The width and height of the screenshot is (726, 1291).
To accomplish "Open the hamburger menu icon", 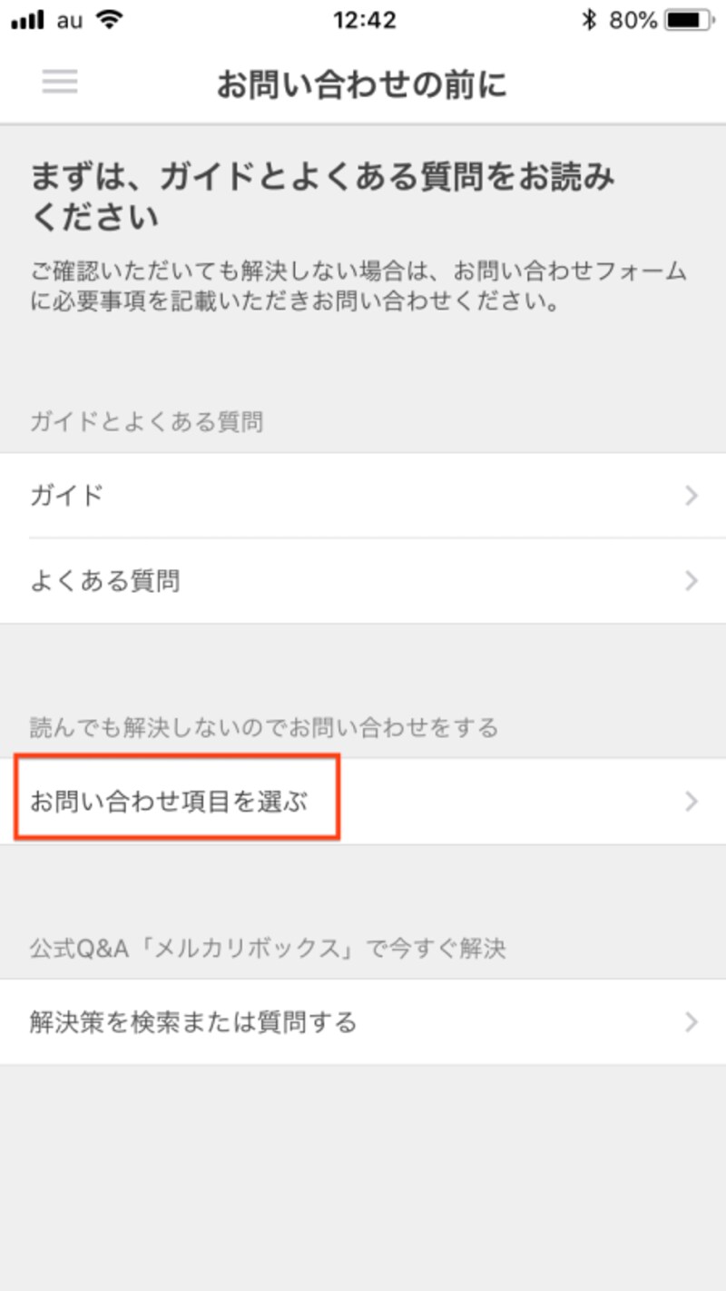I will click(x=59, y=82).
